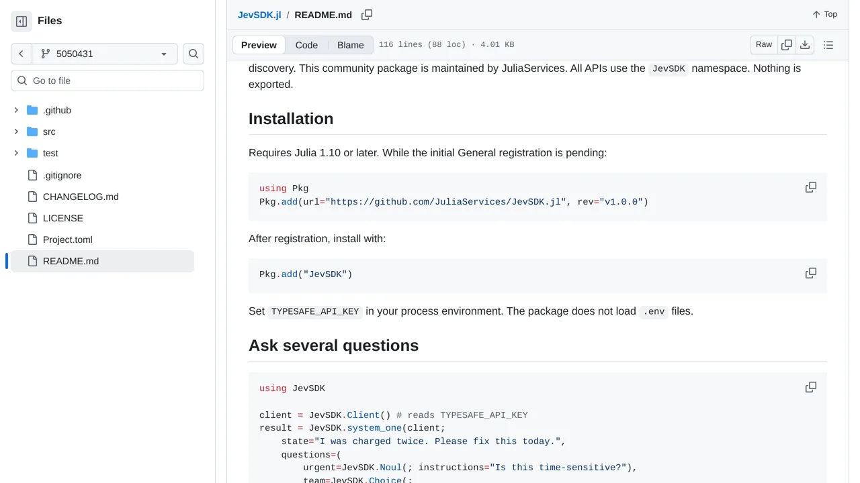860x483 pixels.
Task: Click the Installation heading
Action: click(x=291, y=119)
